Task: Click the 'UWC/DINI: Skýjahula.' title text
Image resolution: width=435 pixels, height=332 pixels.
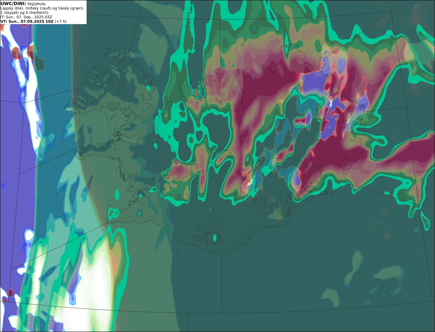Action: click(23, 4)
